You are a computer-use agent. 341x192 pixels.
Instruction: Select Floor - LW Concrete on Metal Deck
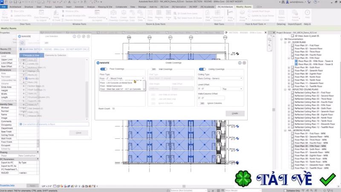116,83
